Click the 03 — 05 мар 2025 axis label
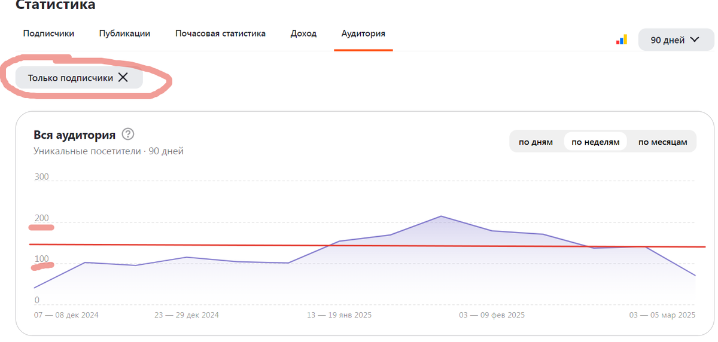Viewport: 718px width, 342px height. tap(662, 315)
